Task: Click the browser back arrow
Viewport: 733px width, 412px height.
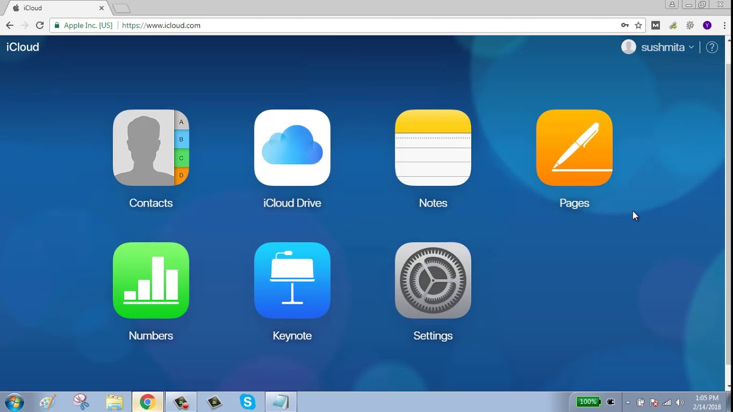Action: point(10,25)
